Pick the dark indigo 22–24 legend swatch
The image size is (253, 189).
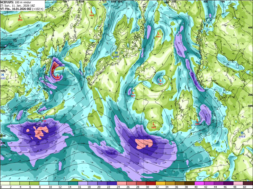tap(112, 183)
